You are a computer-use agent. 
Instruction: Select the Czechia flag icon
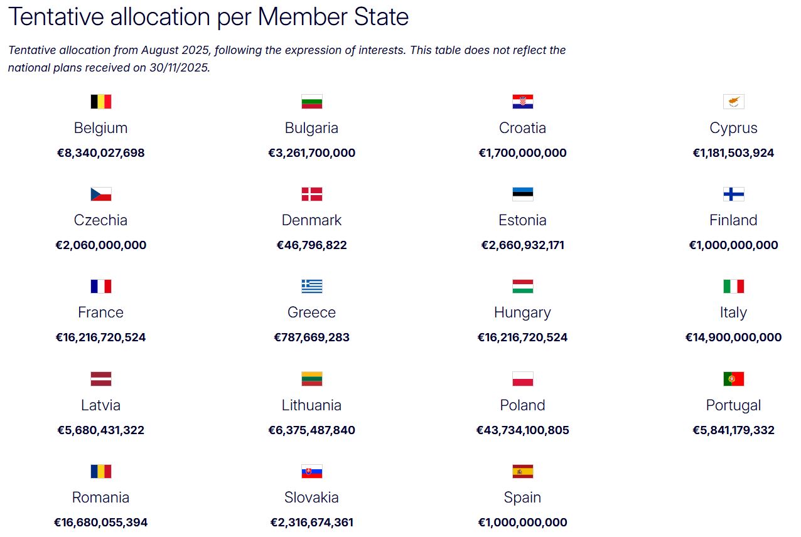click(x=100, y=194)
